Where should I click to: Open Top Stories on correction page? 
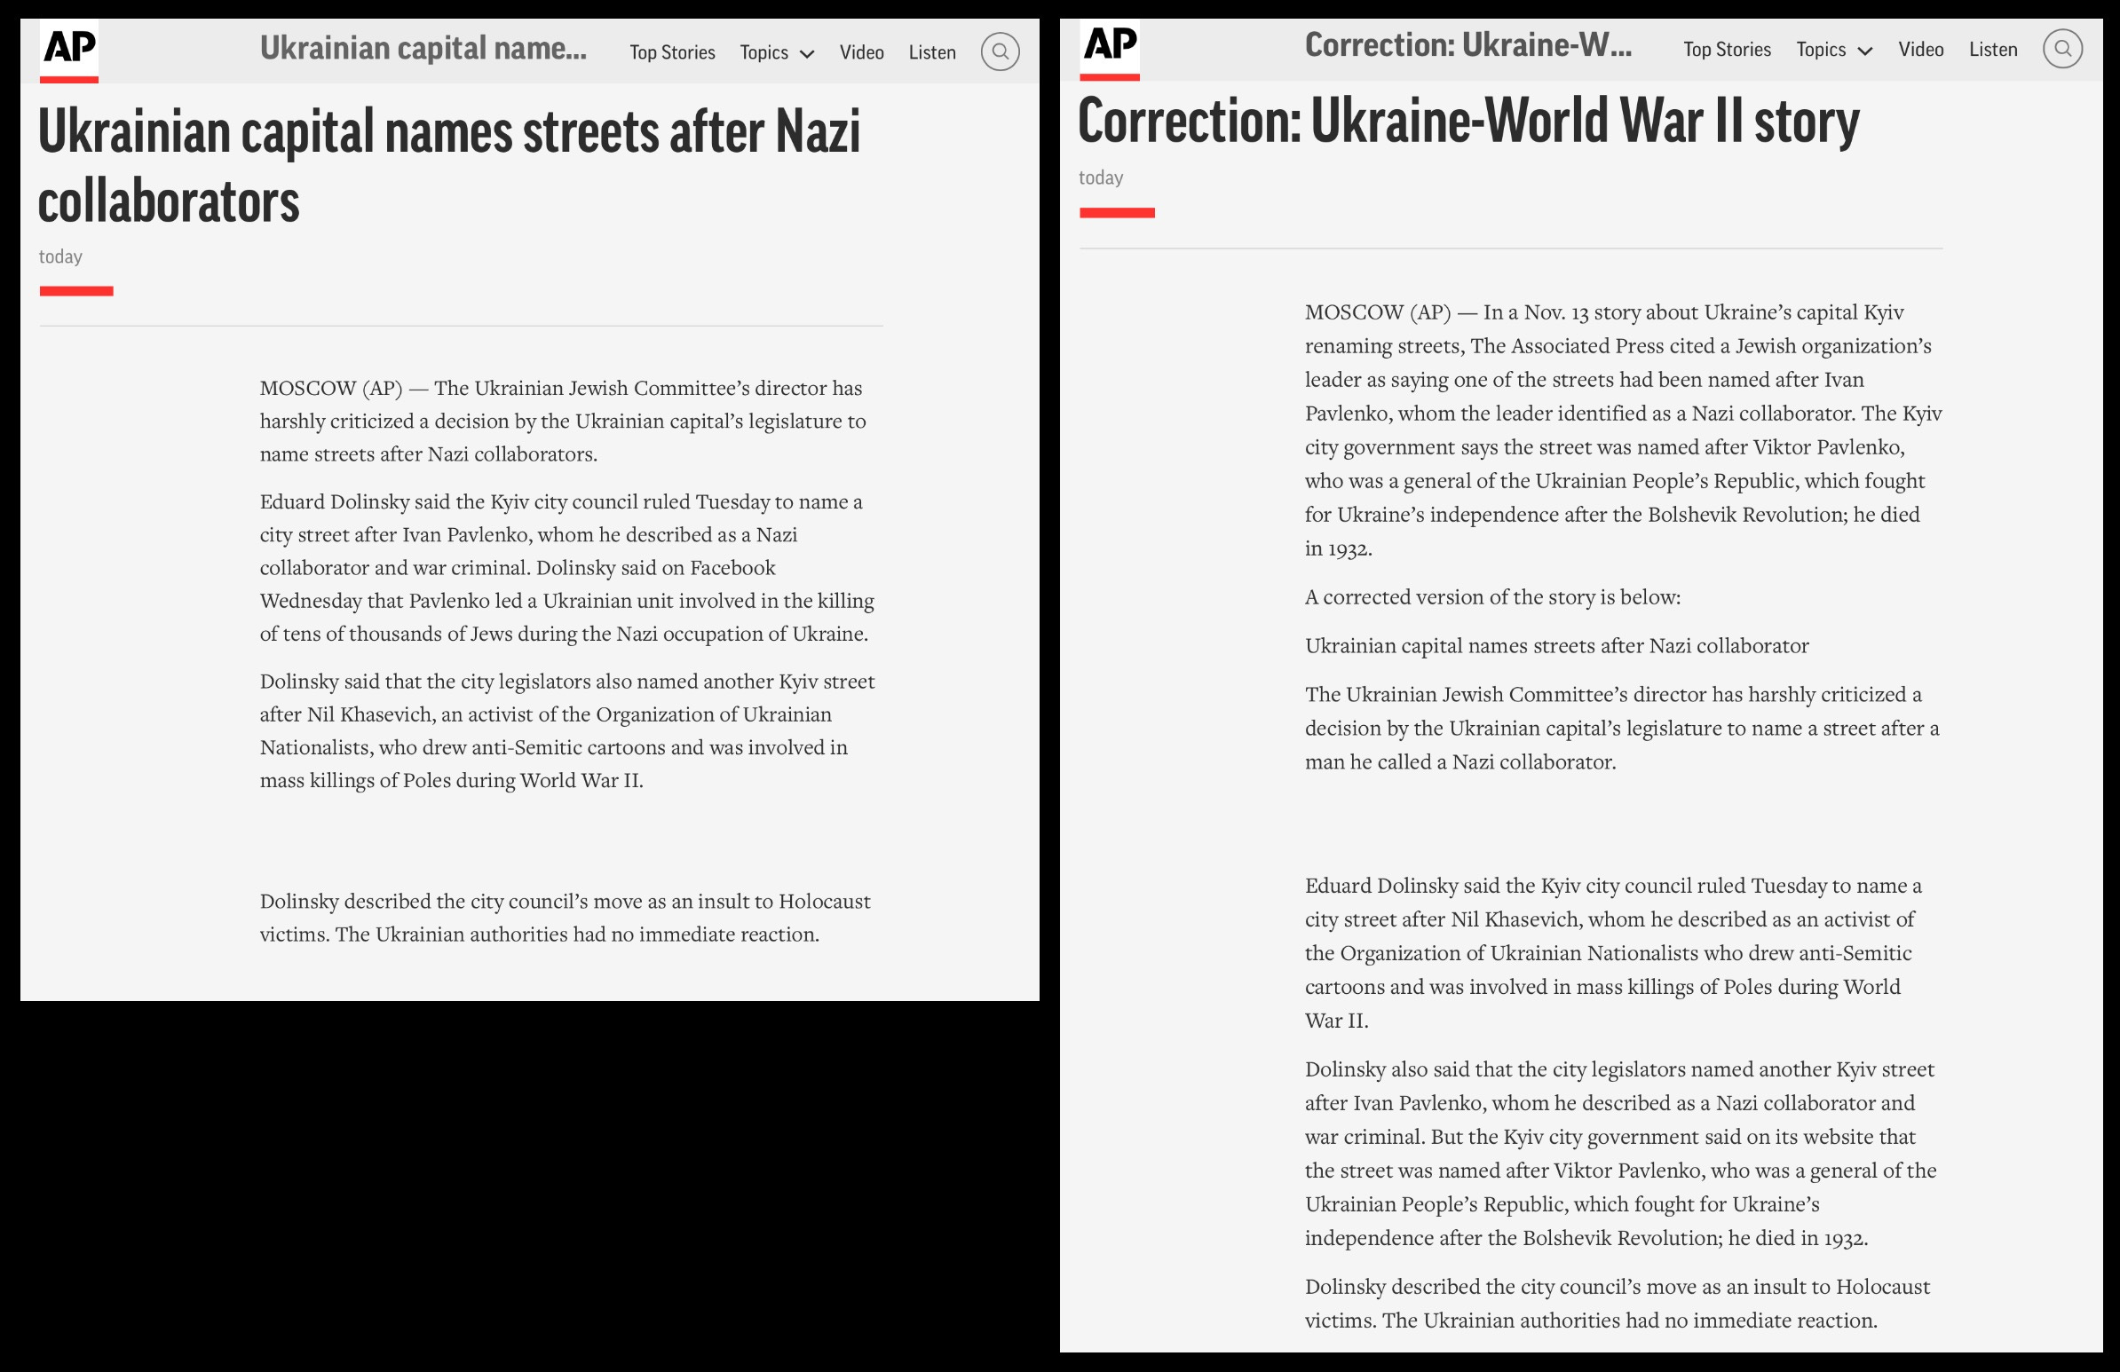(x=1727, y=50)
